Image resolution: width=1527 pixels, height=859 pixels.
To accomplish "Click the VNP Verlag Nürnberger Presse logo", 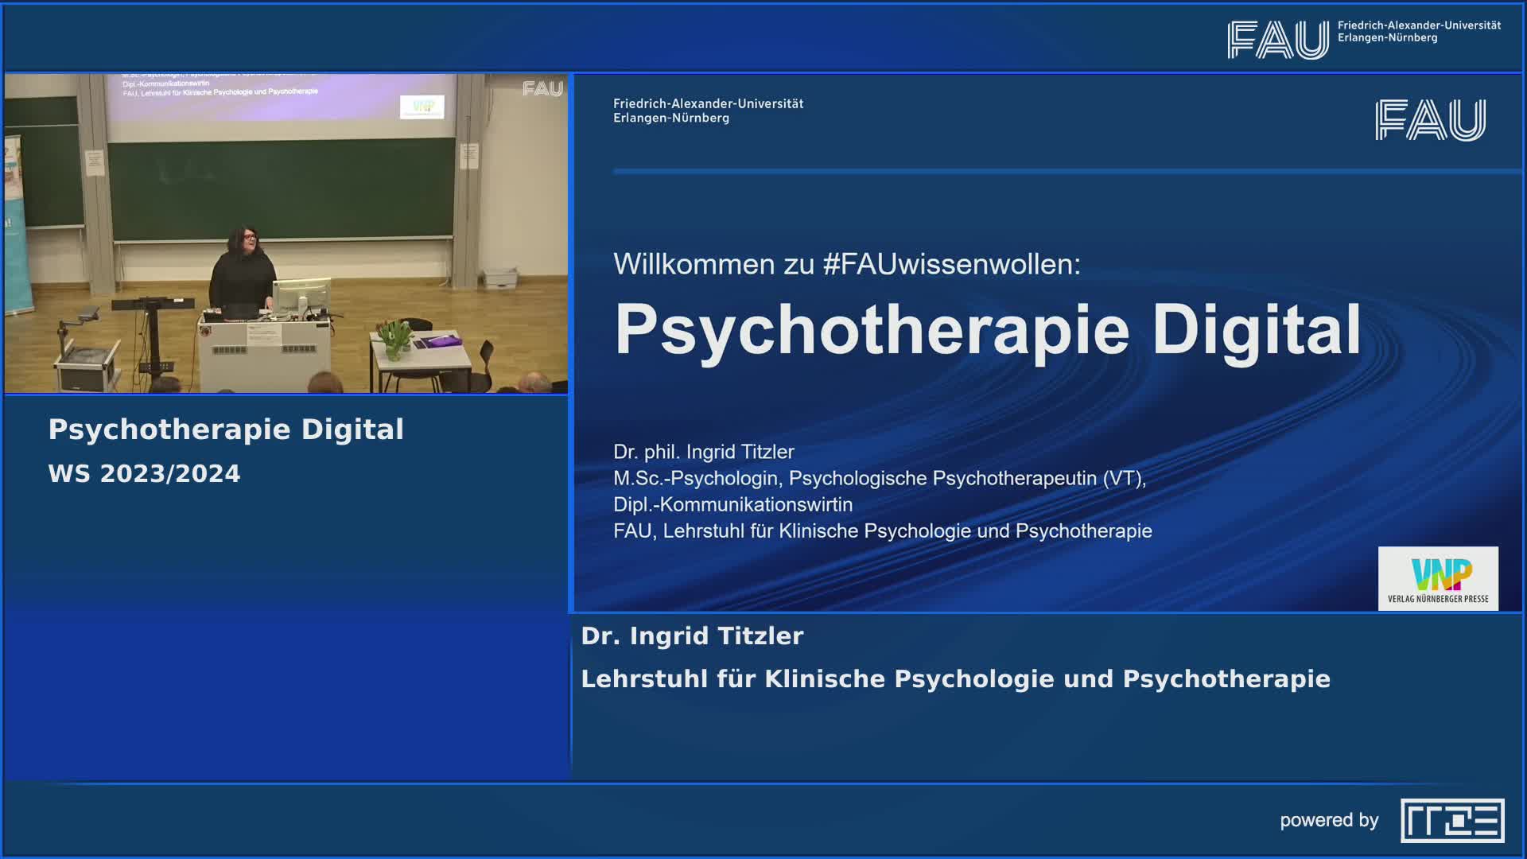I will 1438,578.
